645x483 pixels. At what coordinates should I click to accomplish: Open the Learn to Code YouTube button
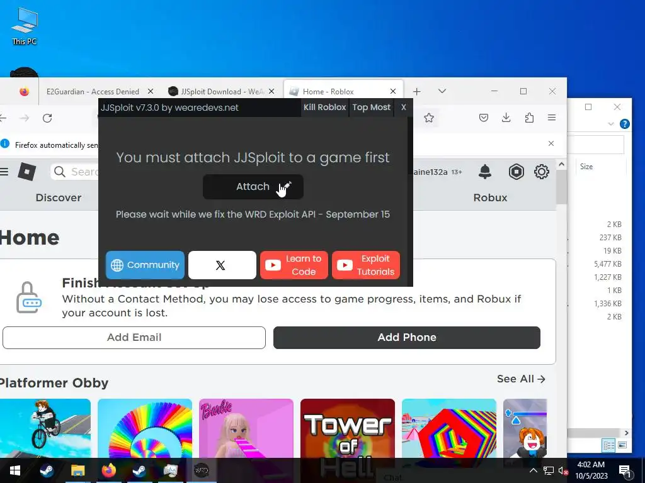pyautogui.click(x=294, y=265)
